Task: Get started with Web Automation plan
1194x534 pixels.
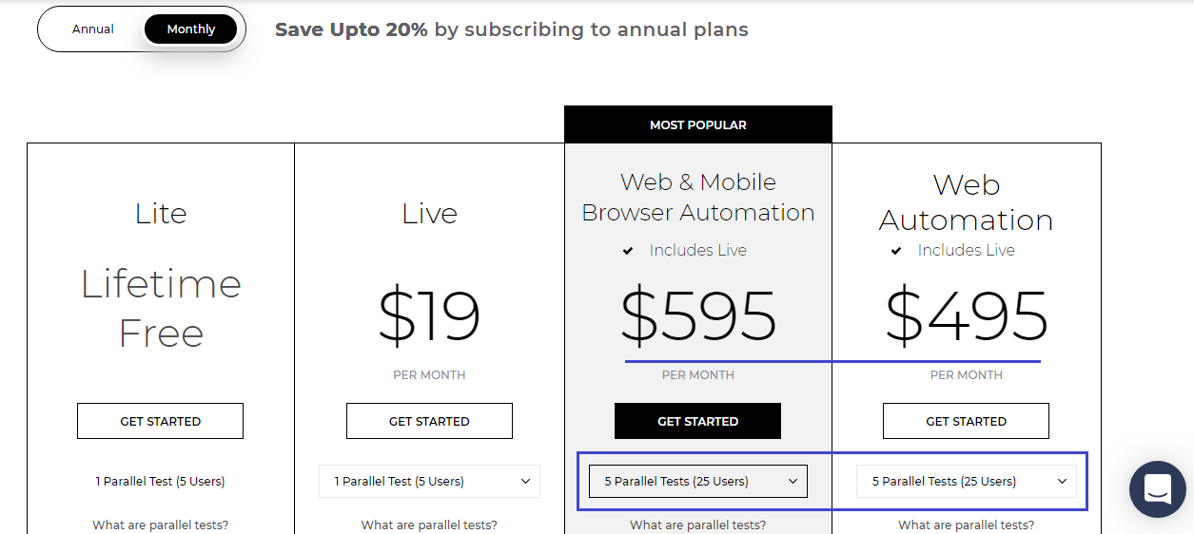Action: click(966, 421)
